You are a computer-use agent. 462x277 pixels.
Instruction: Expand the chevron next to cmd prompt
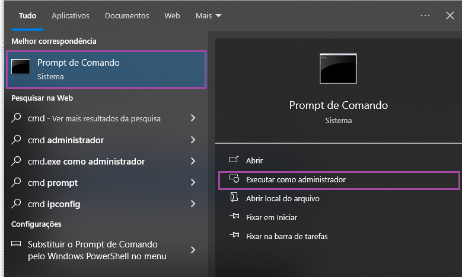[x=193, y=183]
